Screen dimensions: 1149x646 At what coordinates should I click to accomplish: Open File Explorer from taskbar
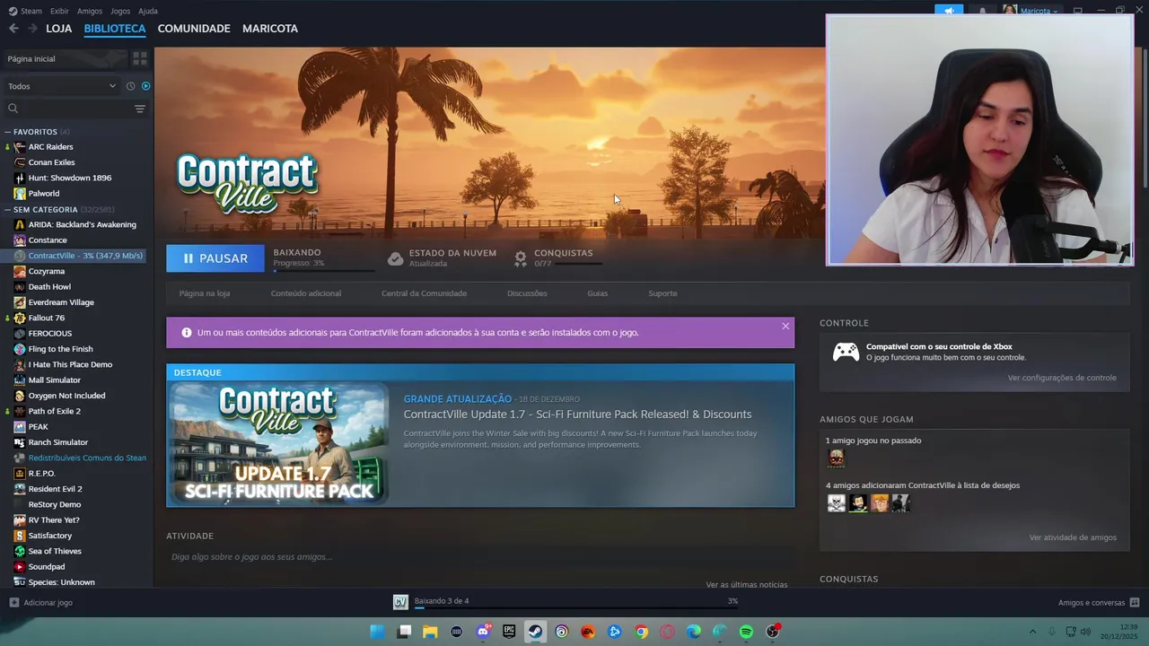431,632
